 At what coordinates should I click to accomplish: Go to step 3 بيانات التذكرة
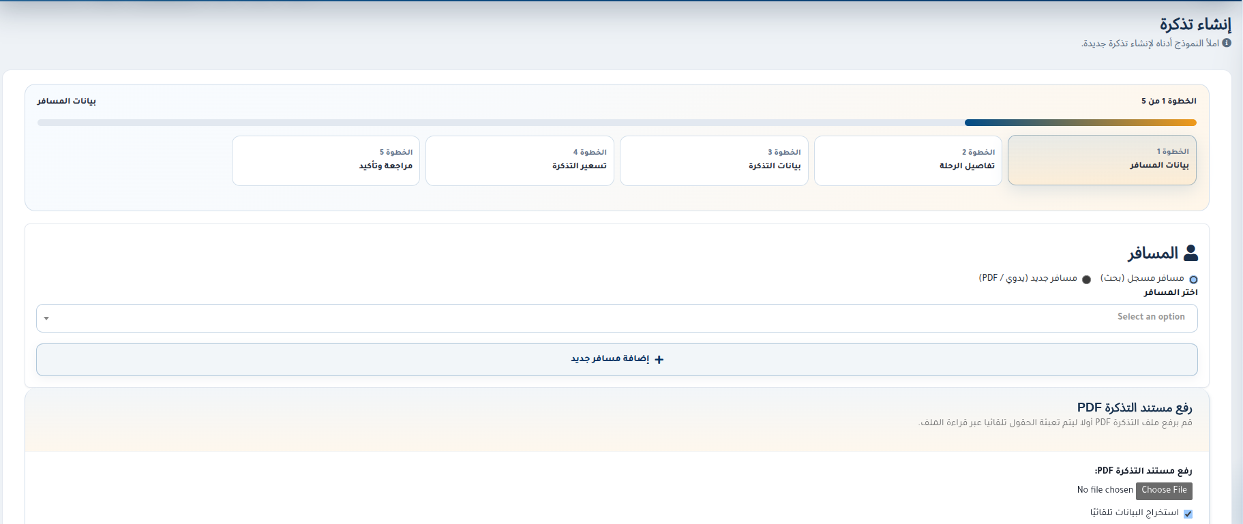[713, 161]
